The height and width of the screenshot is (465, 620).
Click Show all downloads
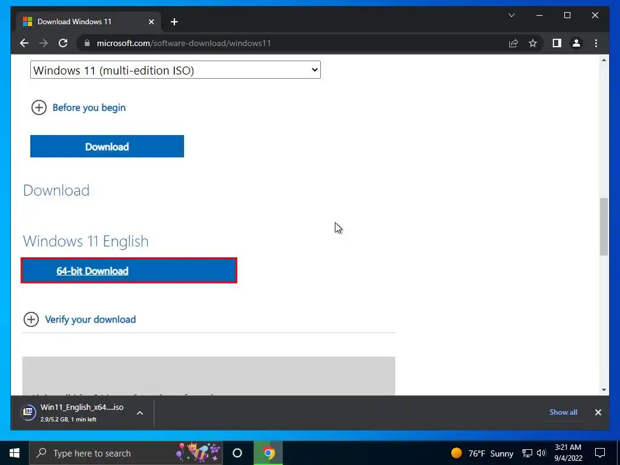point(563,412)
